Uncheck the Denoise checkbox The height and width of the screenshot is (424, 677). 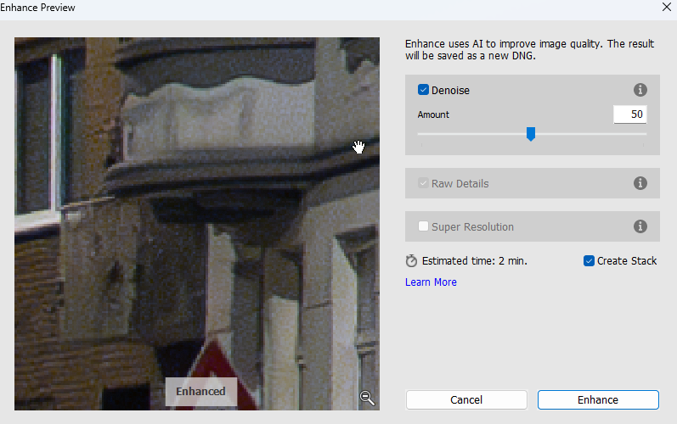point(423,90)
